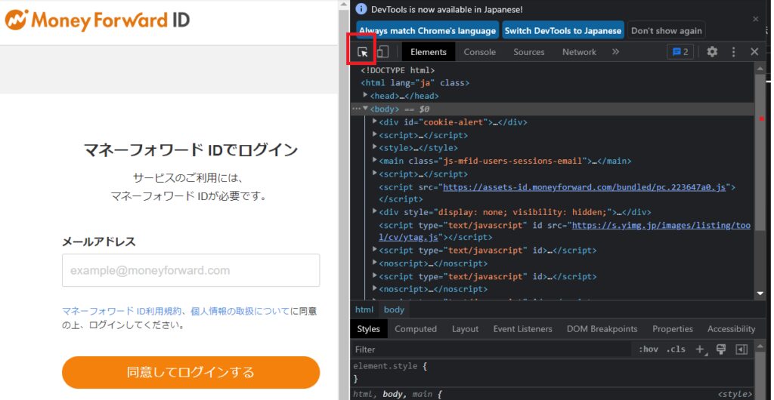Image resolution: width=774 pixels, height=400 pixels.
Task: Select the body breadcrumb item
Action: [x=394, y=310]
